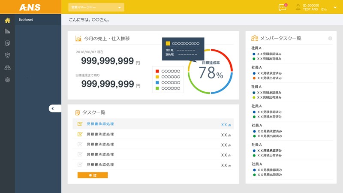Select the document note sidebar icon

7,43
